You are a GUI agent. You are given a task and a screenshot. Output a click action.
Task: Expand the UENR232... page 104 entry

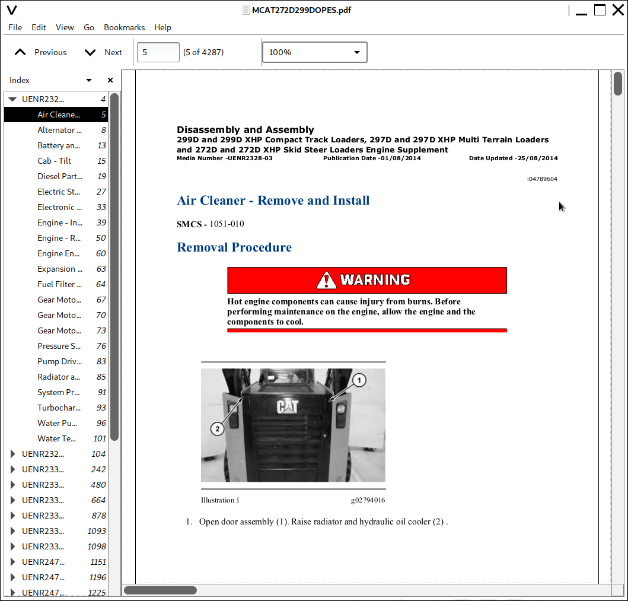coord(12,453)
